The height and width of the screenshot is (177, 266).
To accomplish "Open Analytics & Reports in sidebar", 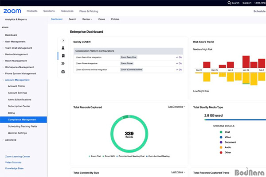I will 16,19.
